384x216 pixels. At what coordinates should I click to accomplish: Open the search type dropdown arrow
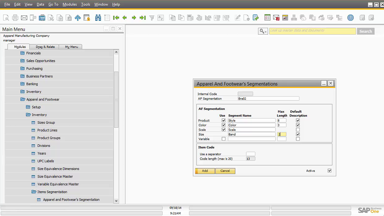pos(265,31)
